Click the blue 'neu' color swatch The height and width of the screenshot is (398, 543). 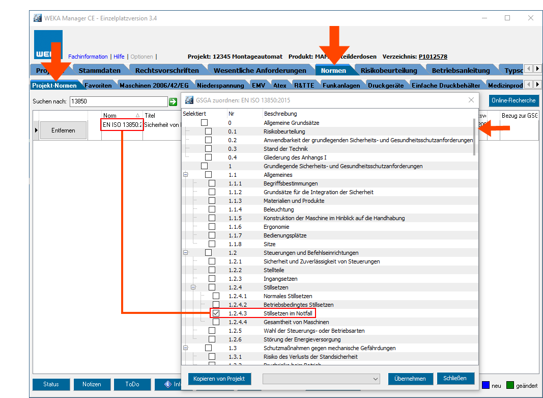485,385
